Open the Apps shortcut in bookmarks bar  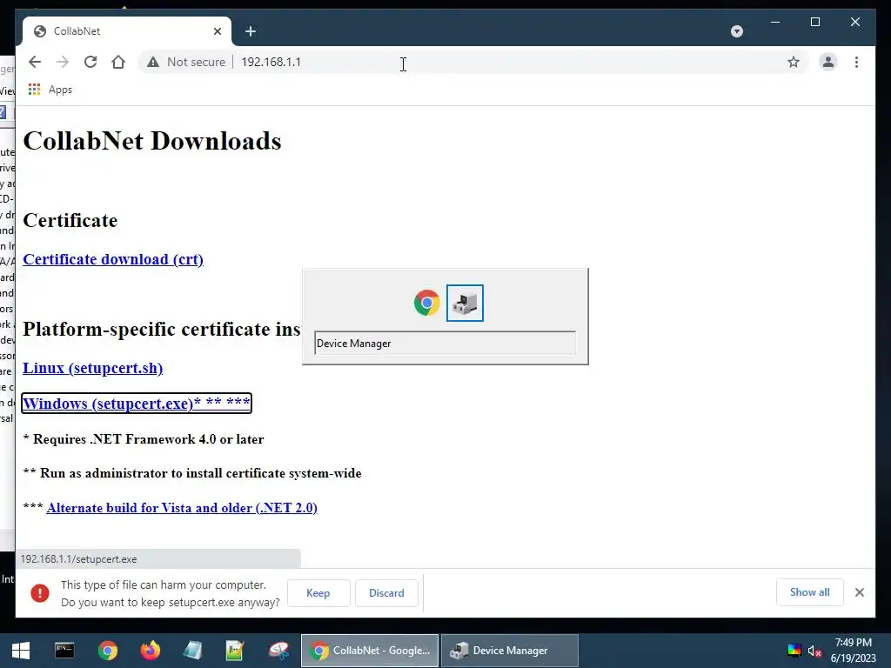tap(50, 90)
